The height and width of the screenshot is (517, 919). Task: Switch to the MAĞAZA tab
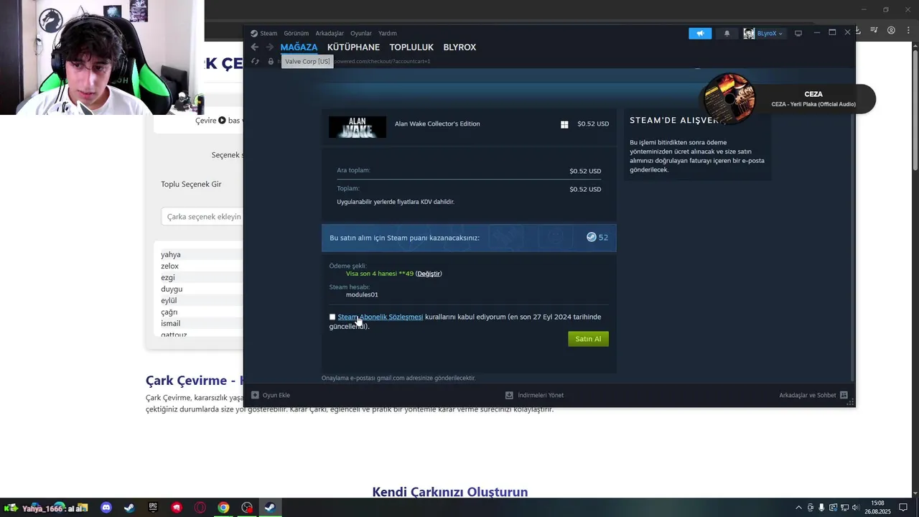point(299,47)
